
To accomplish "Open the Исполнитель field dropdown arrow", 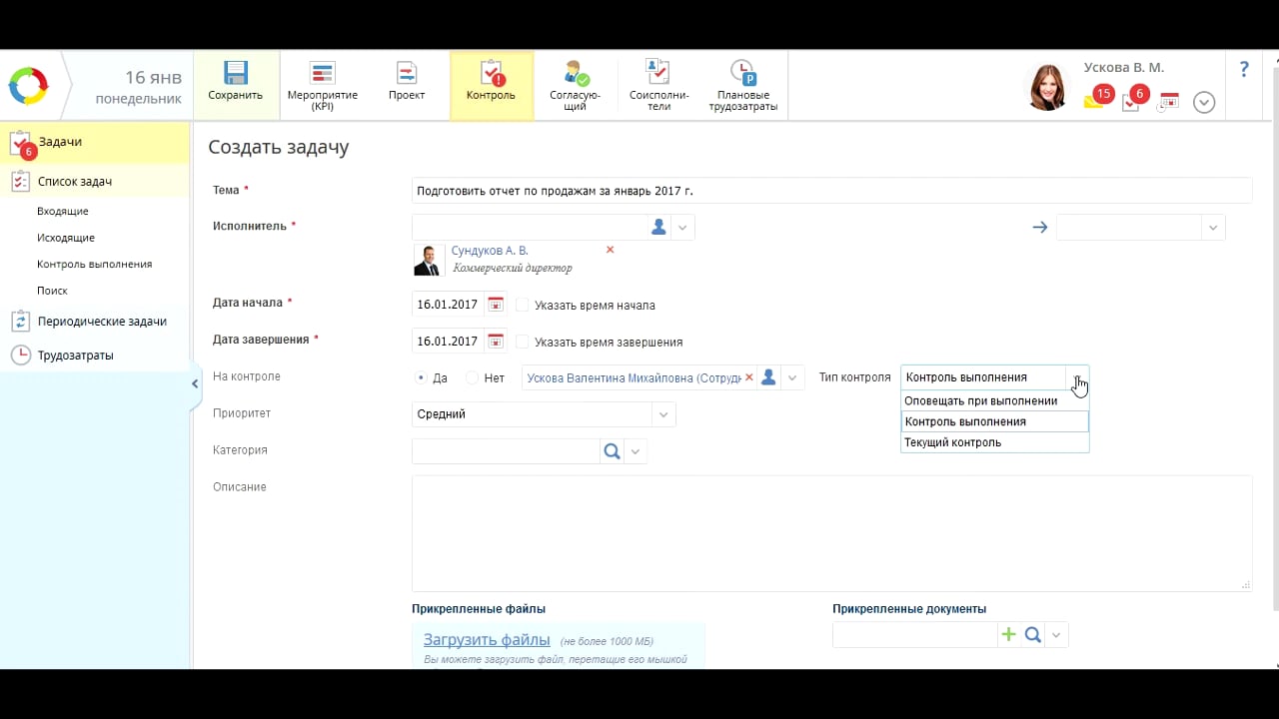I will point(682,228).
